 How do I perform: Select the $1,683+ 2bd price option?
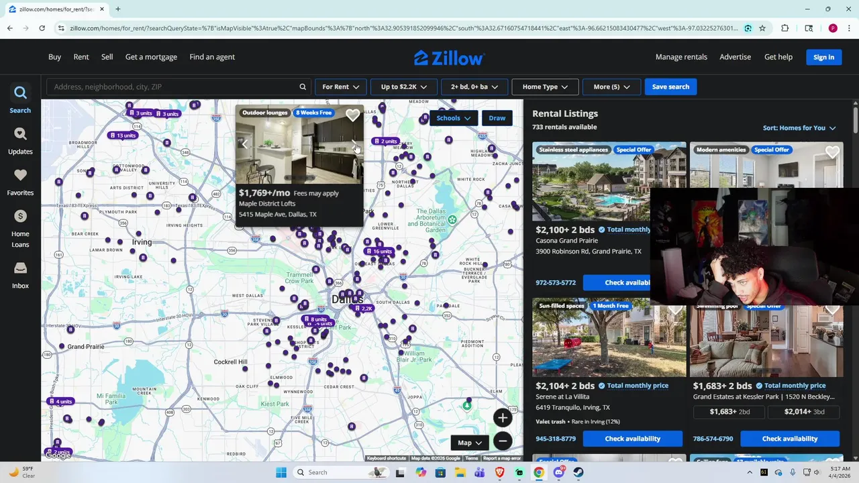pos(729,412)
